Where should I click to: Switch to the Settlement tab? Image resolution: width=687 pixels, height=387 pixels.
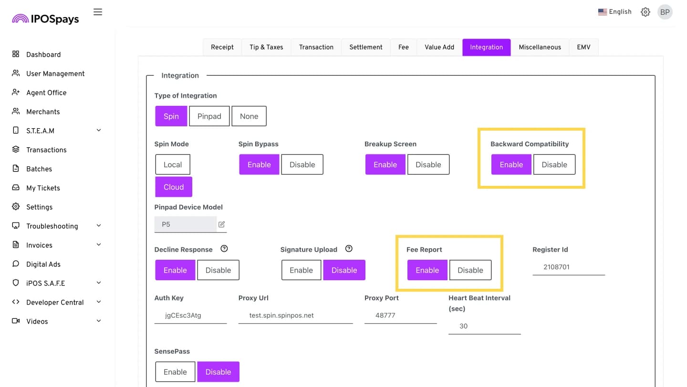[366, 47]
